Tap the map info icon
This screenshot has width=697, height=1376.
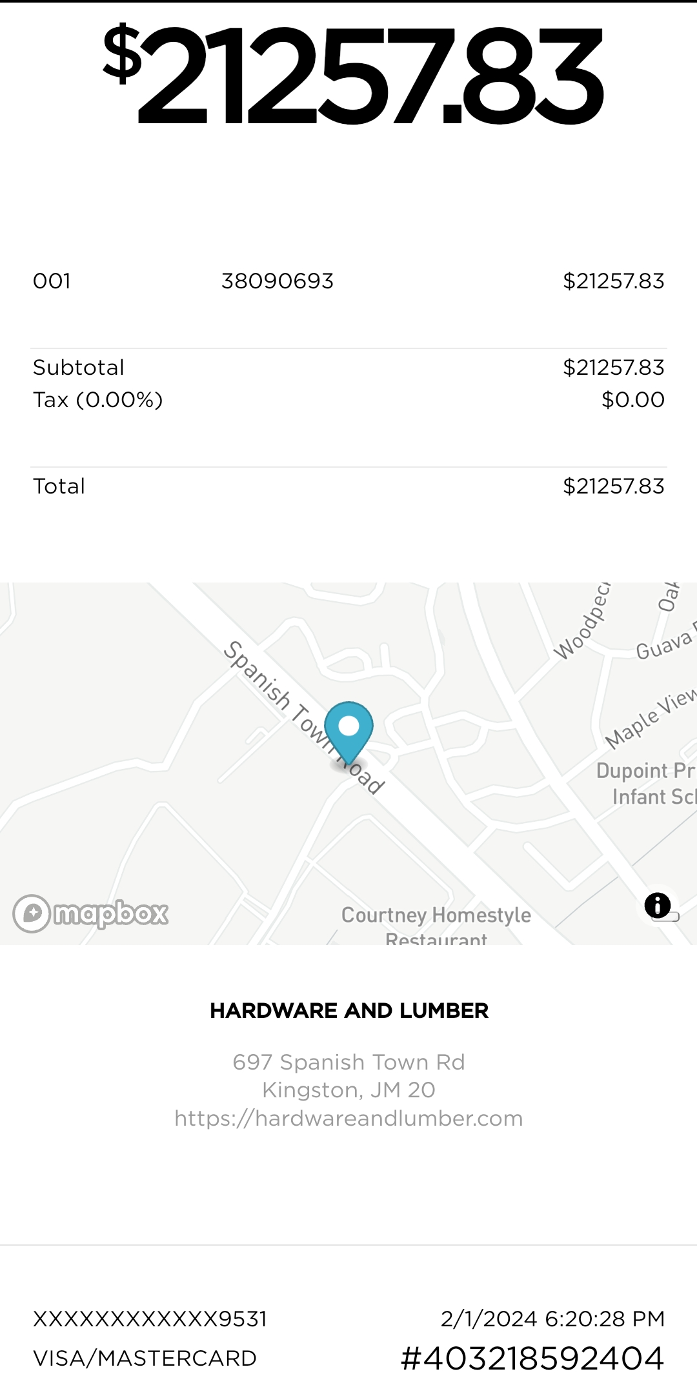[x=658, y=905]
